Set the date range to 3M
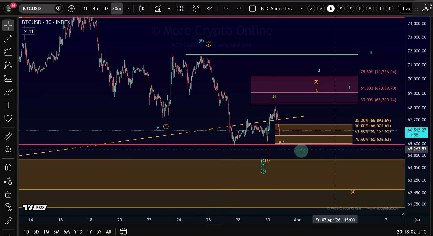433x236 pixels. 56,232
